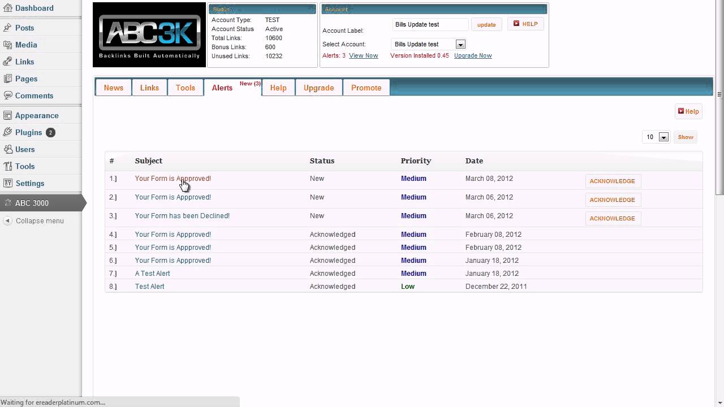Click the Dashboard house icon
The height and width of the screenshot is (407, 724).
coord(7,8)
